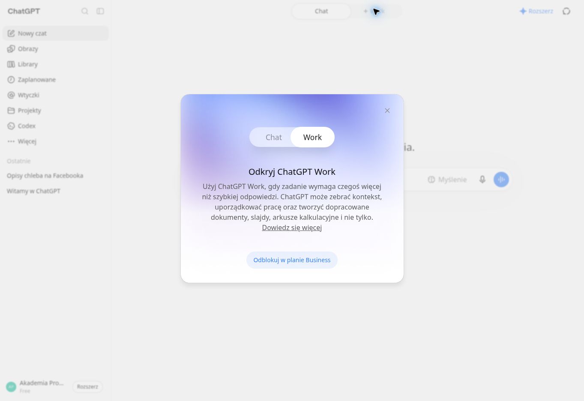Screen dimensions: 584x401
Task: Open the Akademia Pro account menu
Action: [x=36, y=386]
